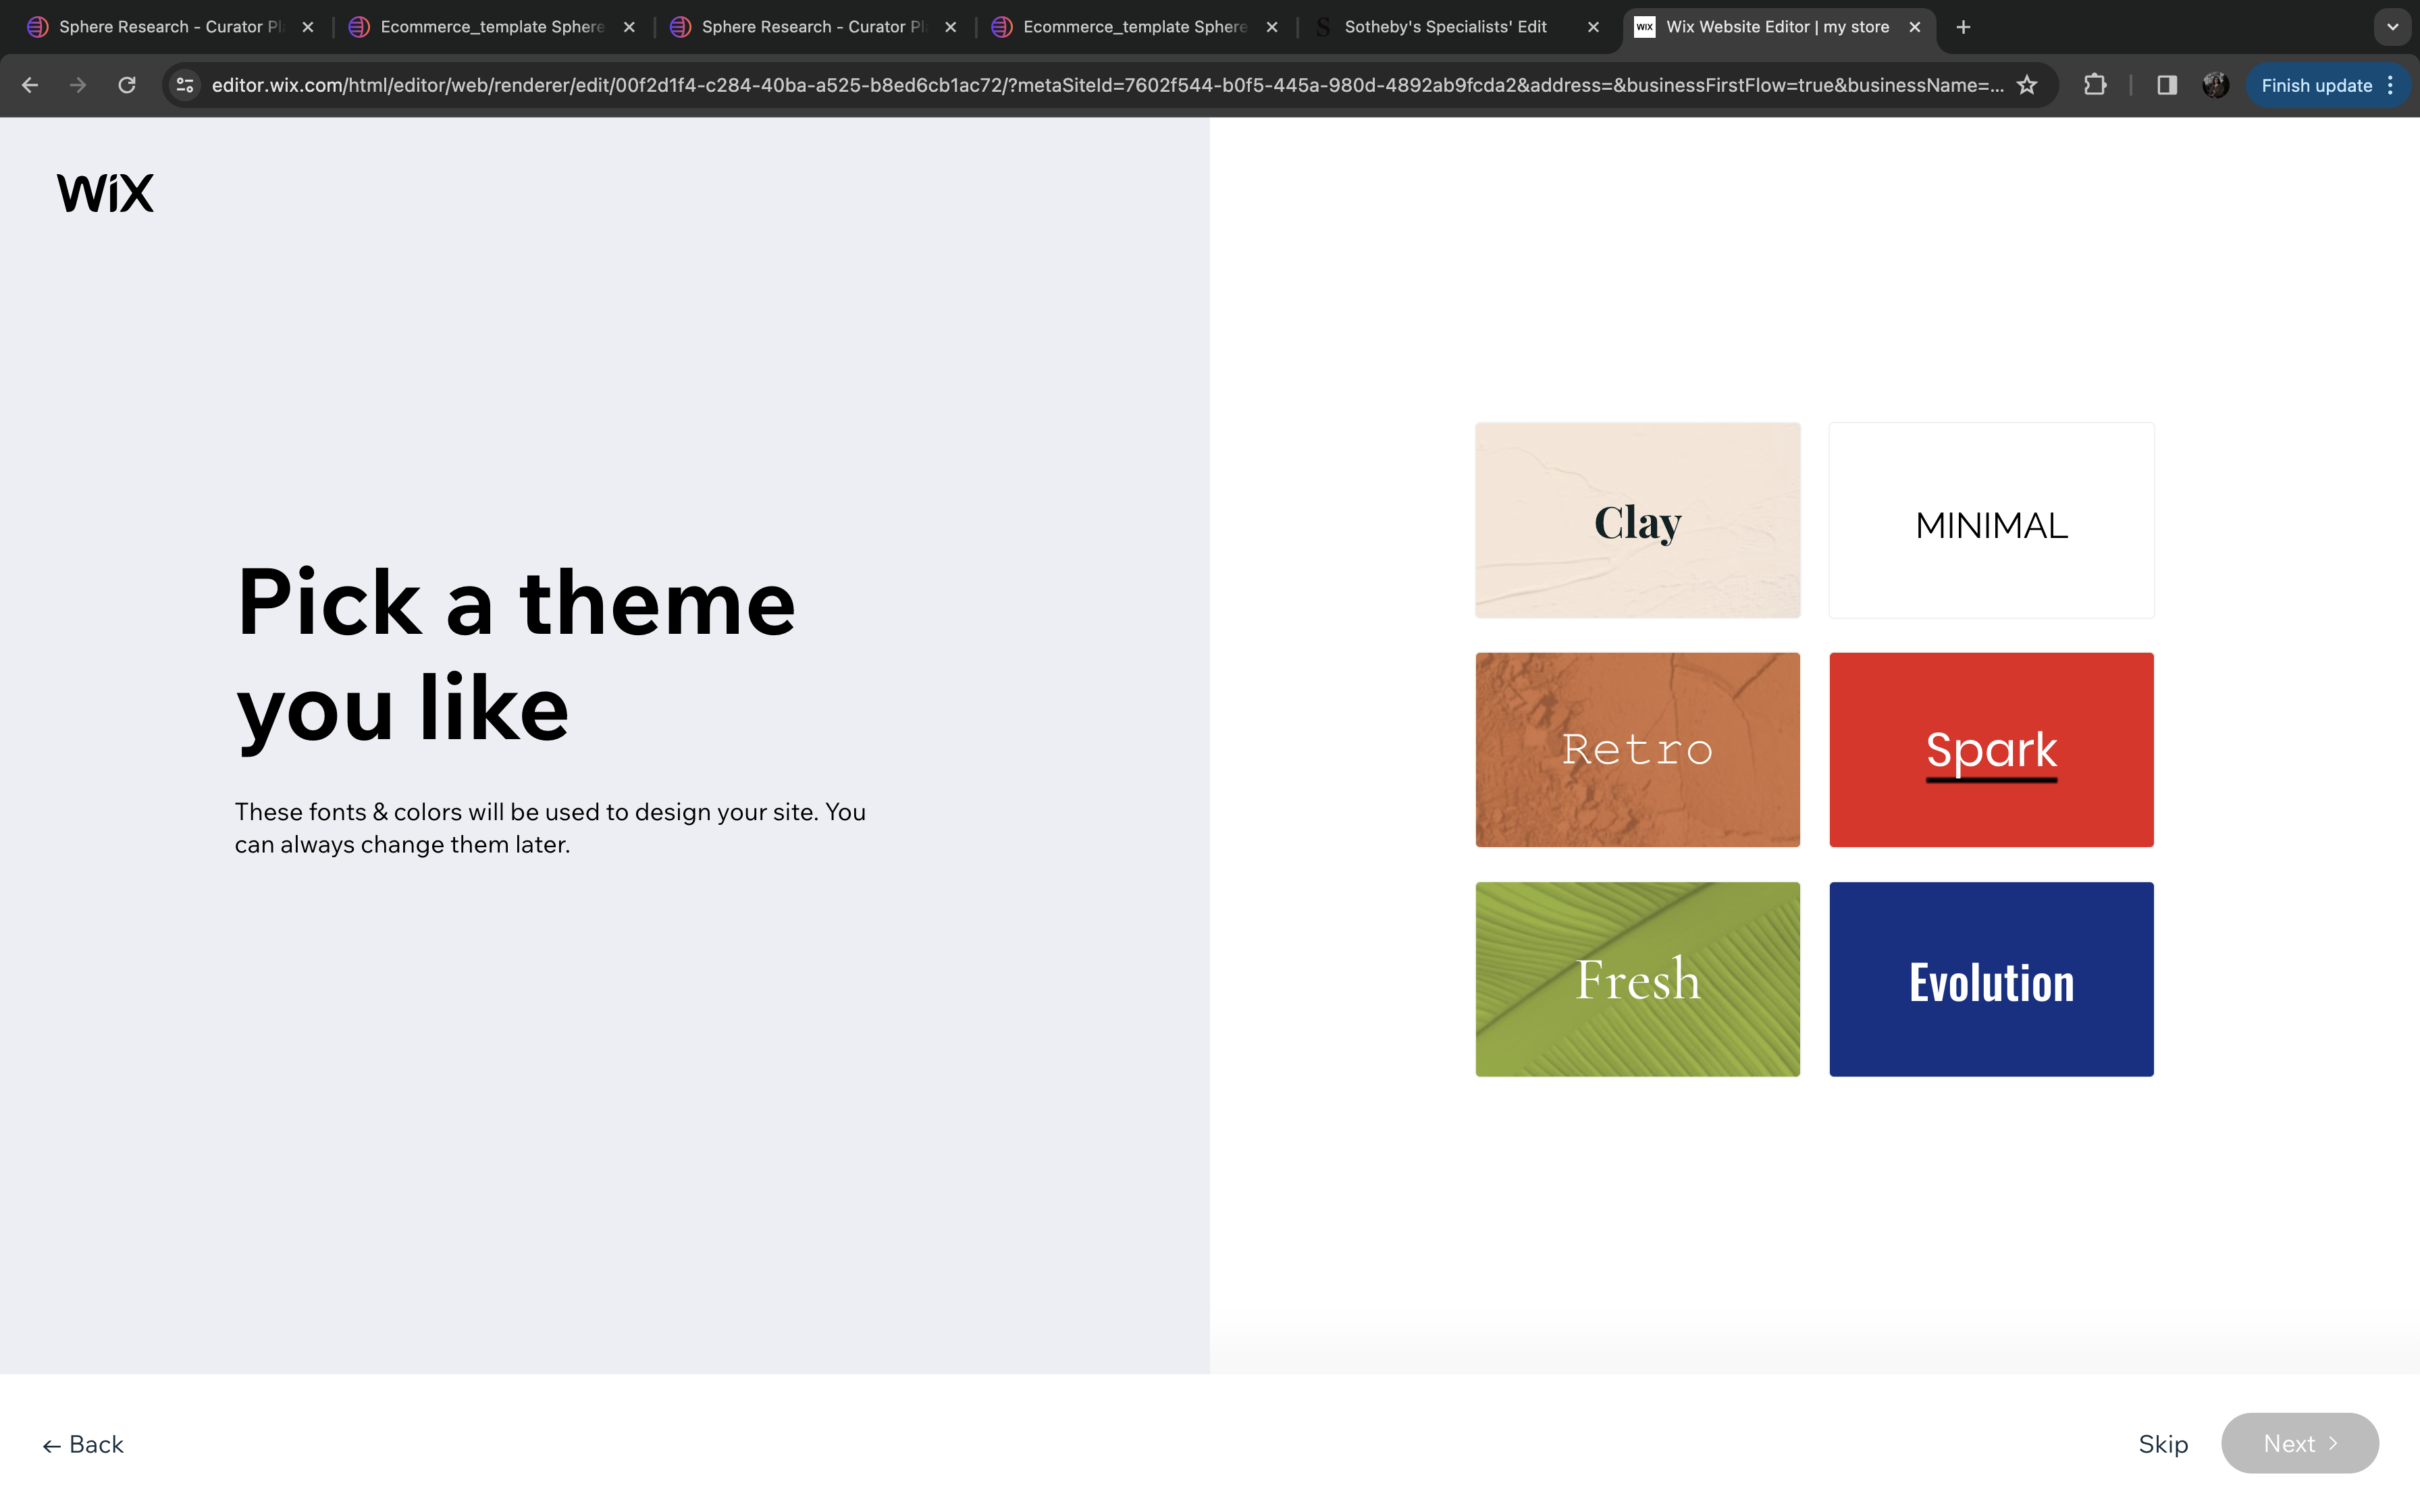Open Finish update menu dots
Viewport: 2420px width, 1512px height.
click(x=2391, y=85)
